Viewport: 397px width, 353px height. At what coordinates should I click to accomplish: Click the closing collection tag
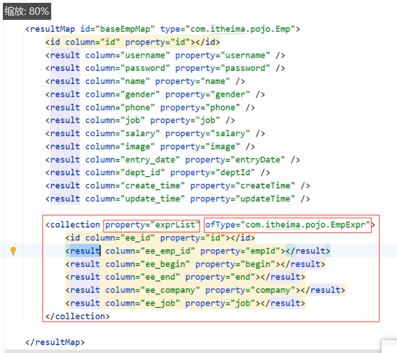(x=77, y=316)
